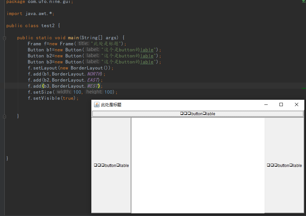The image size is (306, 216).
Task: Click the 'public static void main' line
Action: 71,38
